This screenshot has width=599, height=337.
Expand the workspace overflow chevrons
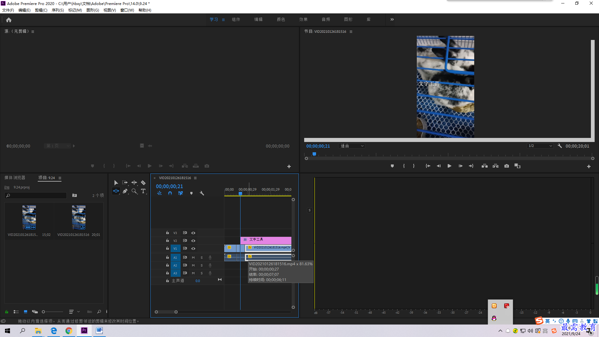[392, 19]
